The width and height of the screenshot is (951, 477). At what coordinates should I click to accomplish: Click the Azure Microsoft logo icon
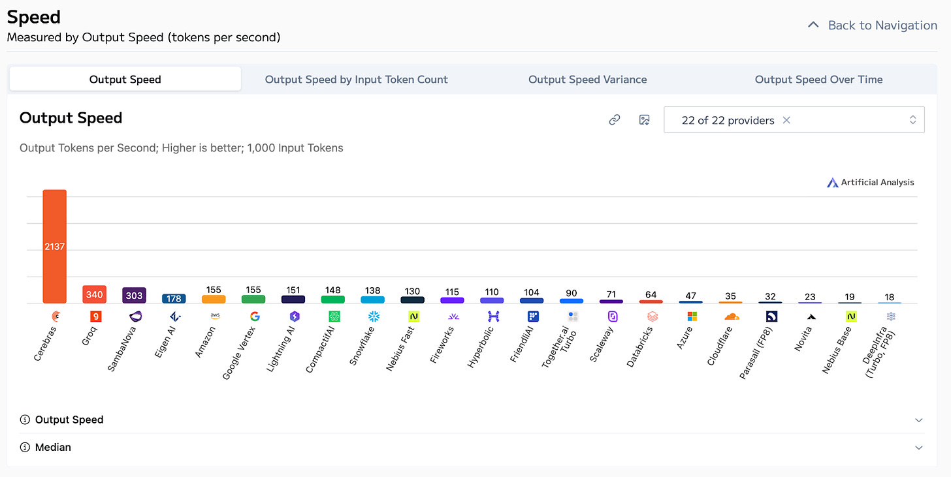tap(692, 316)
